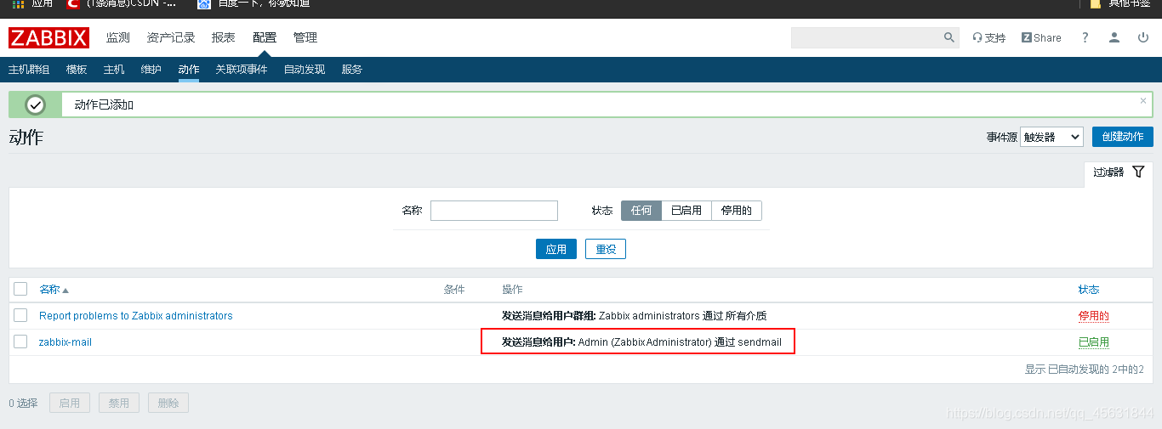Click the logout power icon

(x=1143, y=37)
